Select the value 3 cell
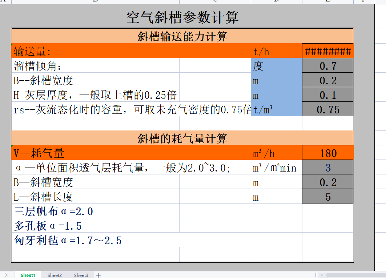386x278 pixels. pyautogui.click(x=327, y=168)
